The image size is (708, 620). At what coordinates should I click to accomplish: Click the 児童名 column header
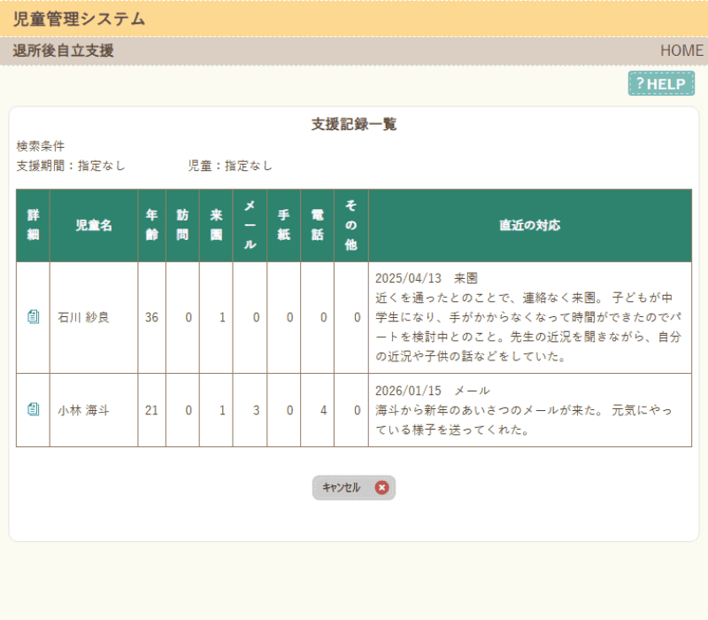94,226
